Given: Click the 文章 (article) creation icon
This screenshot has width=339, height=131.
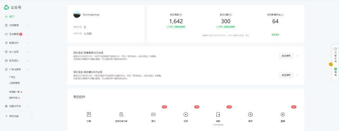Looking at the screenshot, I should click(x=89, y=114).
